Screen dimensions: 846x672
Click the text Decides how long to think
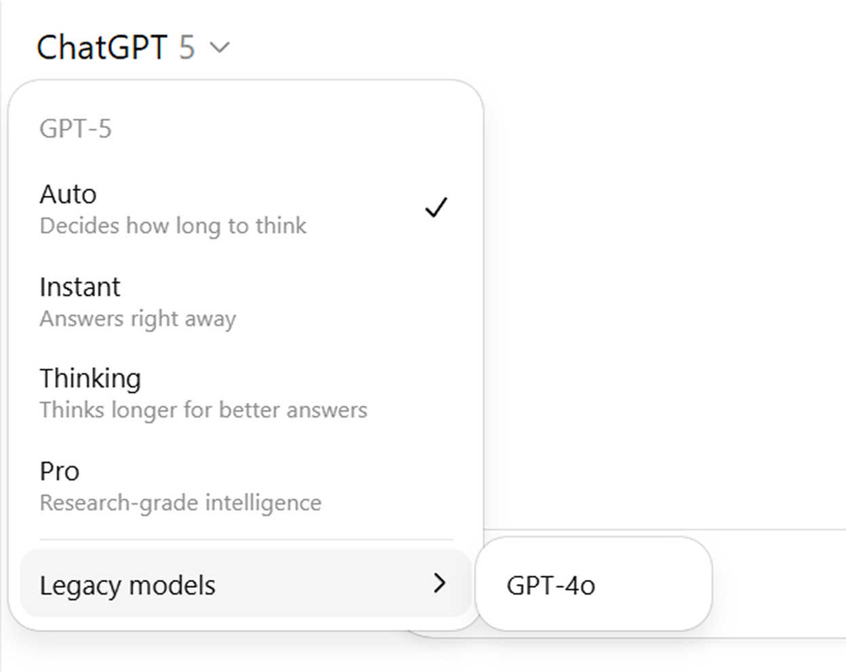173,226
